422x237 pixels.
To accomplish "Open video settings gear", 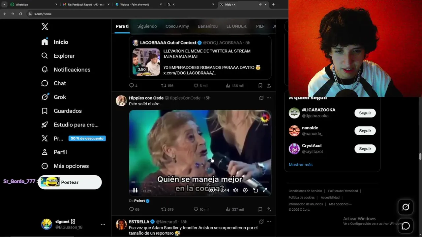I will pyautogui.click(x=245, y=190).
